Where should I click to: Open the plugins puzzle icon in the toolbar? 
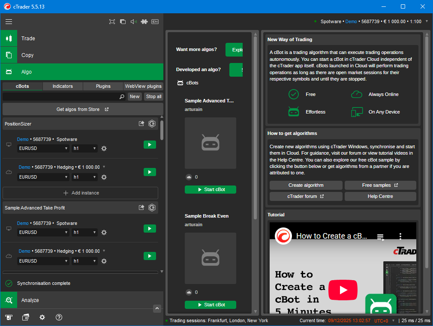(x=144, y=21)
